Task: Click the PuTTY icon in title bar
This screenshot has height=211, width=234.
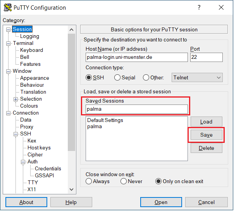Action: (8, 7)
